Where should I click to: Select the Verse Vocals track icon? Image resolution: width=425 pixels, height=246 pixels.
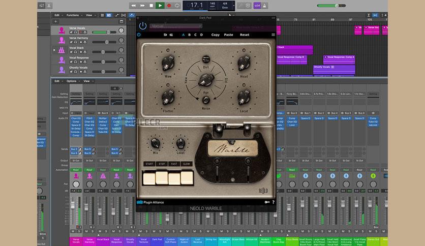click(62, 30)
